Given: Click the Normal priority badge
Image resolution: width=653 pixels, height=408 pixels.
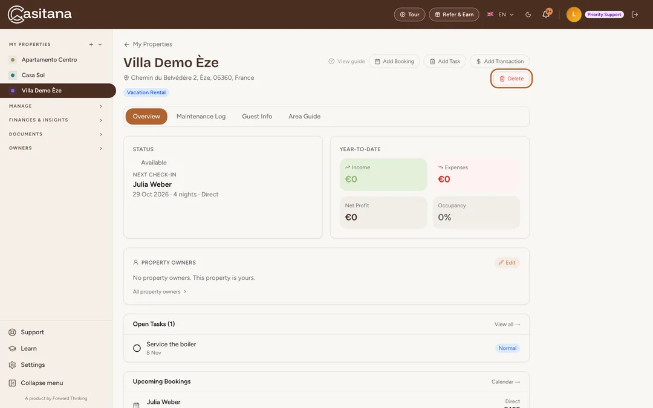Looking at the screenshot, I should click(x=507, y=348).
